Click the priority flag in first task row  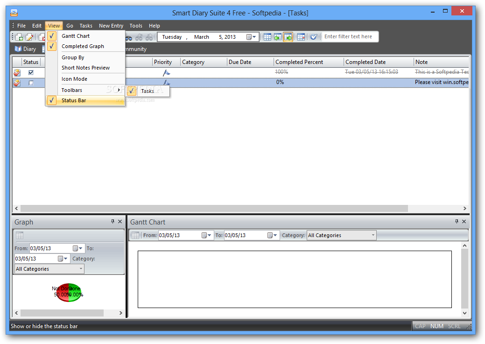[166, 73]
